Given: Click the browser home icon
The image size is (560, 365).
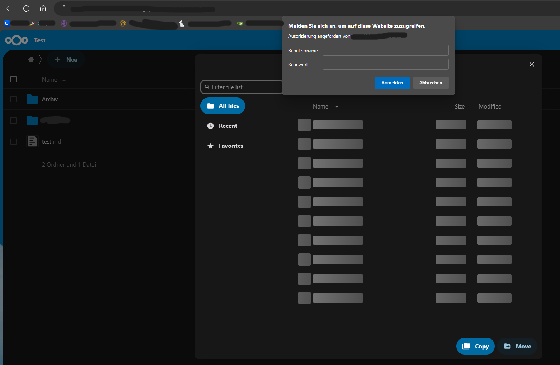Looking at the screenshot, I should [x=43, y=8].
